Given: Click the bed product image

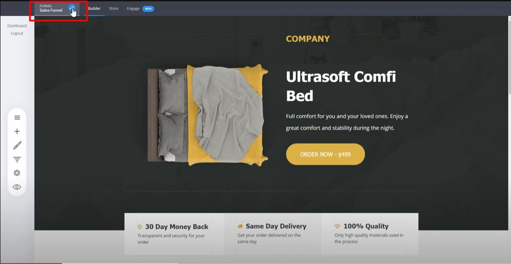Looking at the screenshot, I should tap(208, 115).
